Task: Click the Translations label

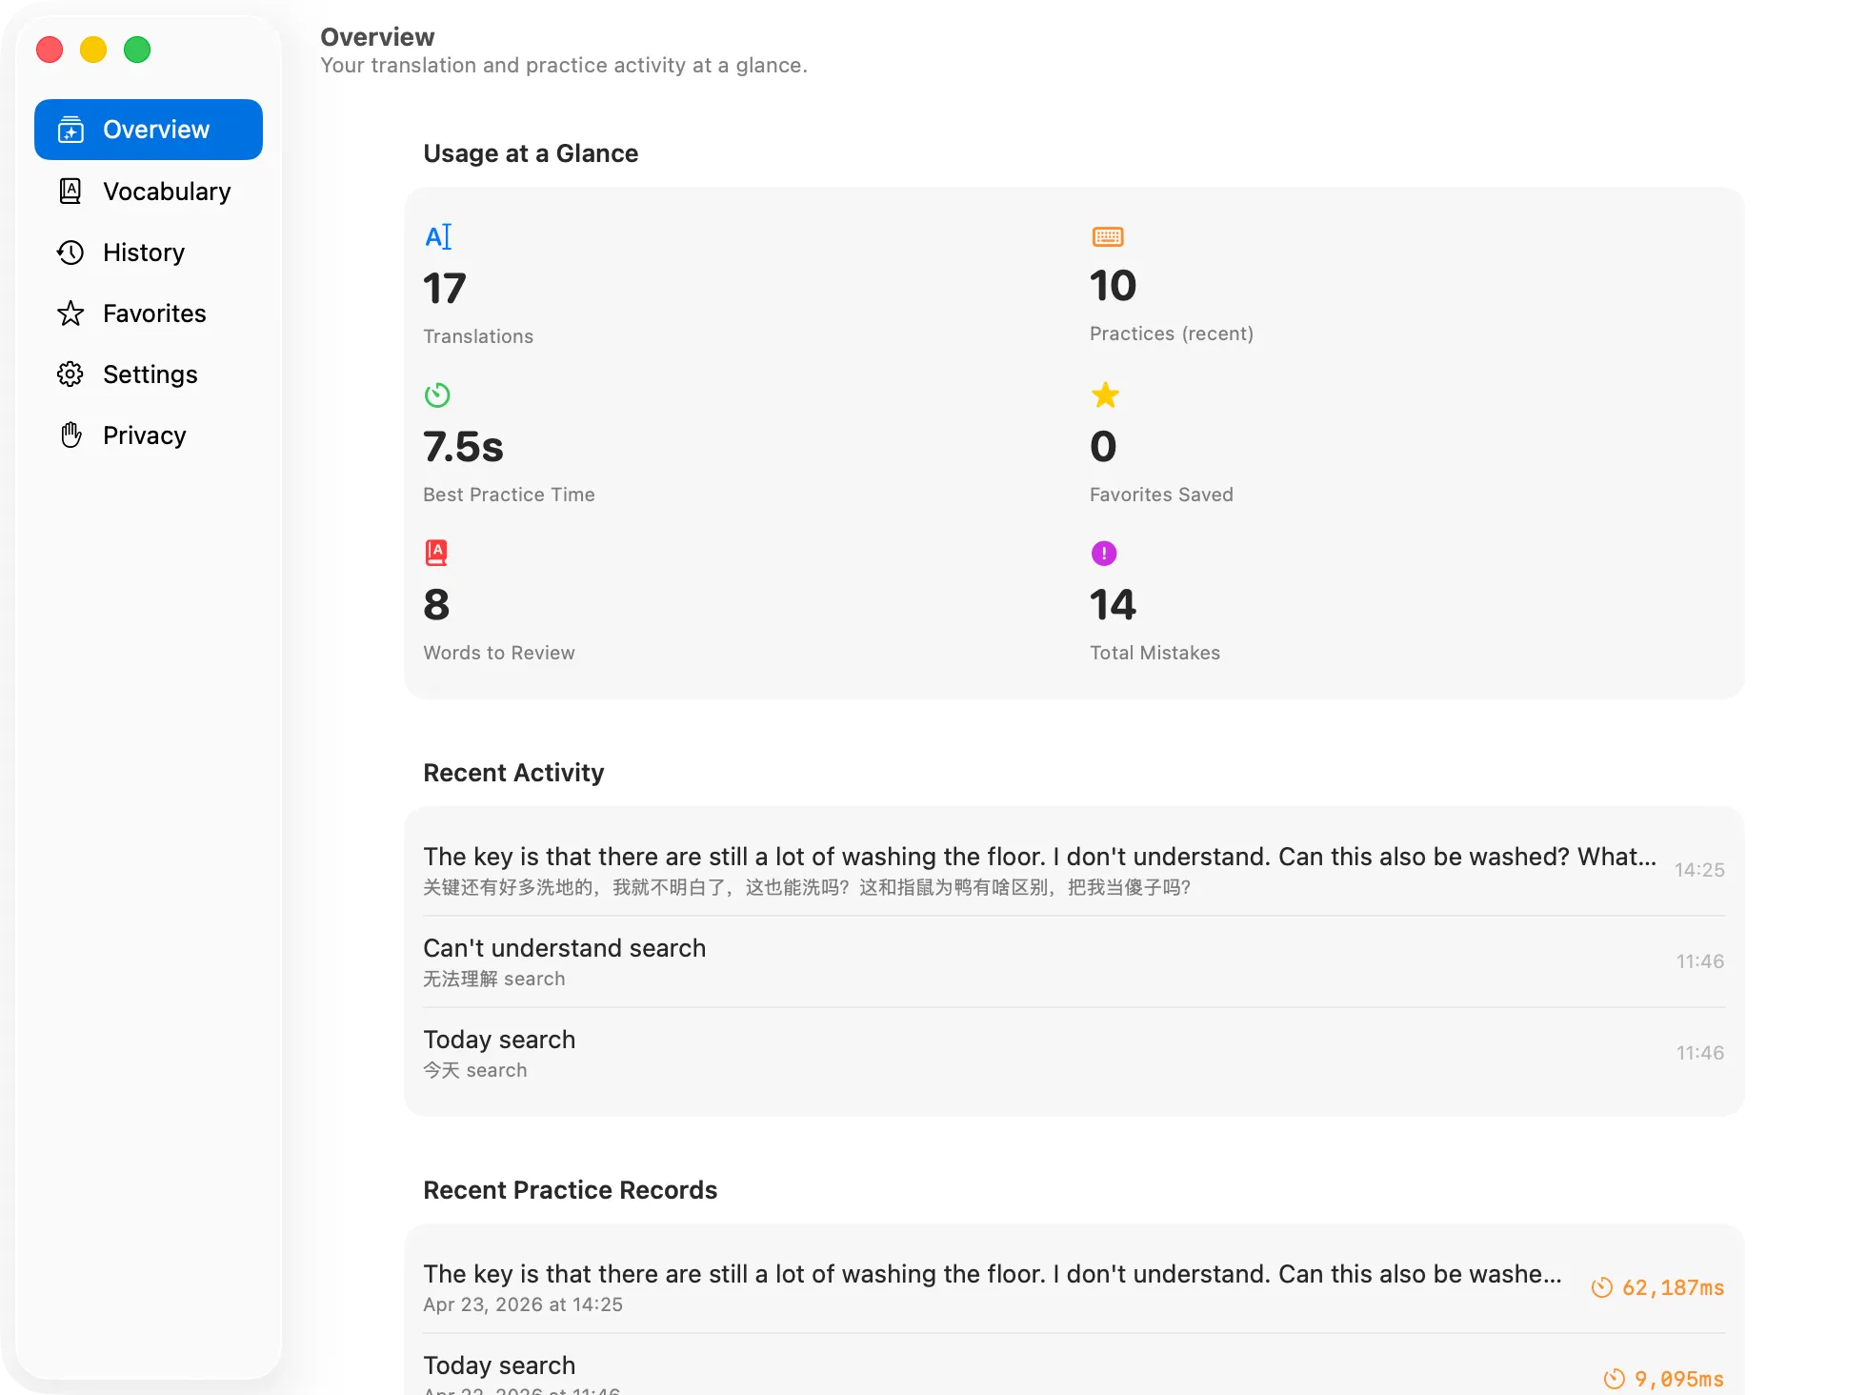Action: point(478,336)
